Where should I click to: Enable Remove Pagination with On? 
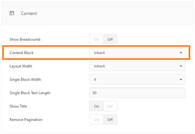(x=96, y=120)
